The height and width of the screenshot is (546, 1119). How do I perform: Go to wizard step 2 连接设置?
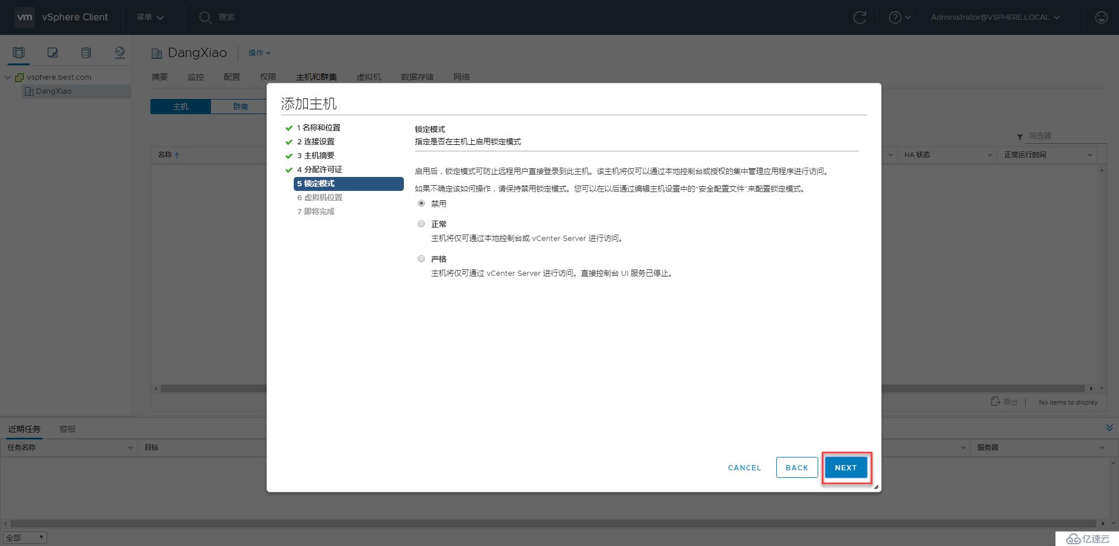[315, 141]
